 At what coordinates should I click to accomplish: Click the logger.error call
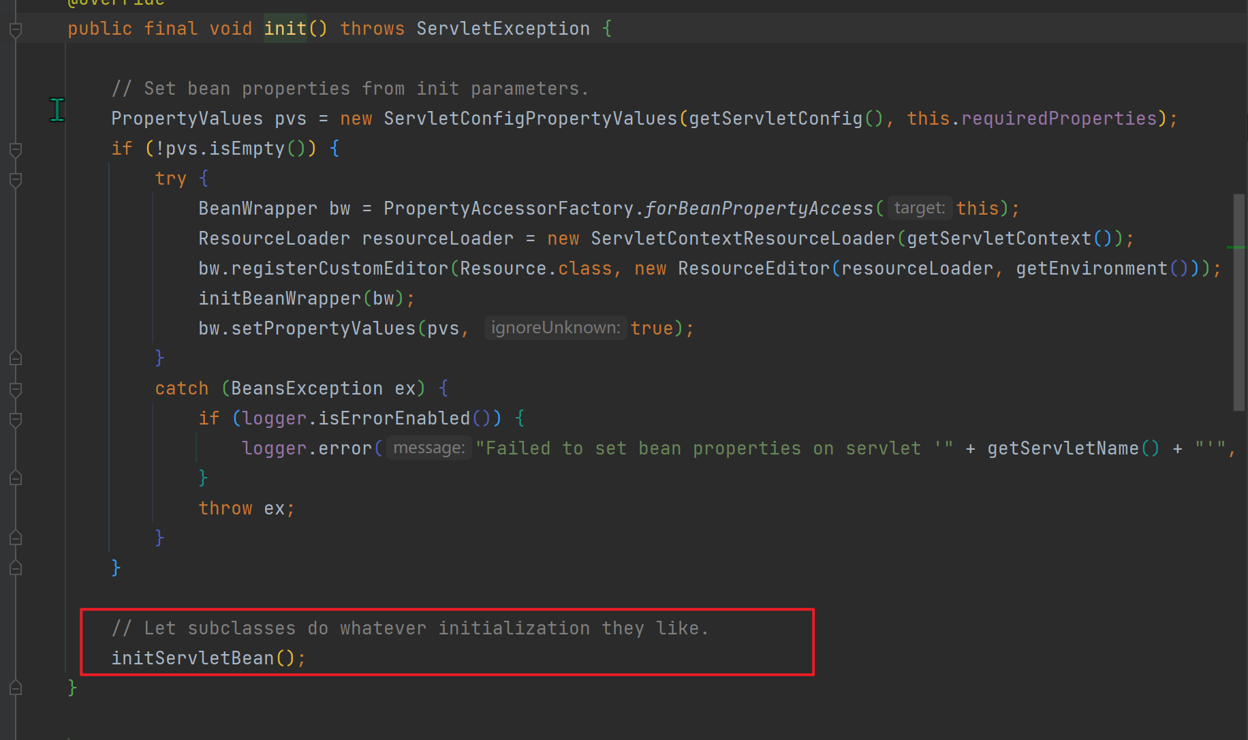(307, 448)
